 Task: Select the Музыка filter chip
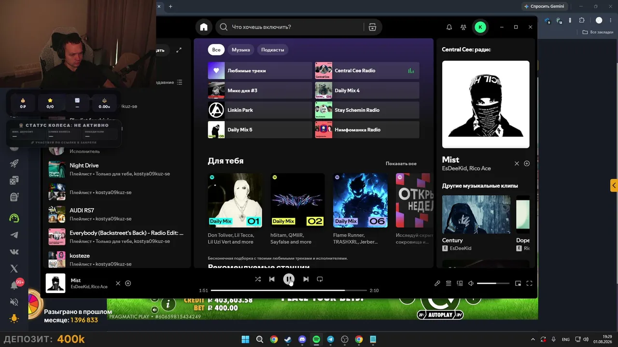241,50
